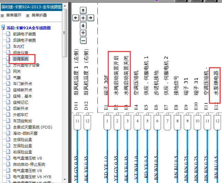The height and width of the screenshot is (183, 222).
Task: Click the 水泵继电器 label at E12
Action: pos(216,83)
